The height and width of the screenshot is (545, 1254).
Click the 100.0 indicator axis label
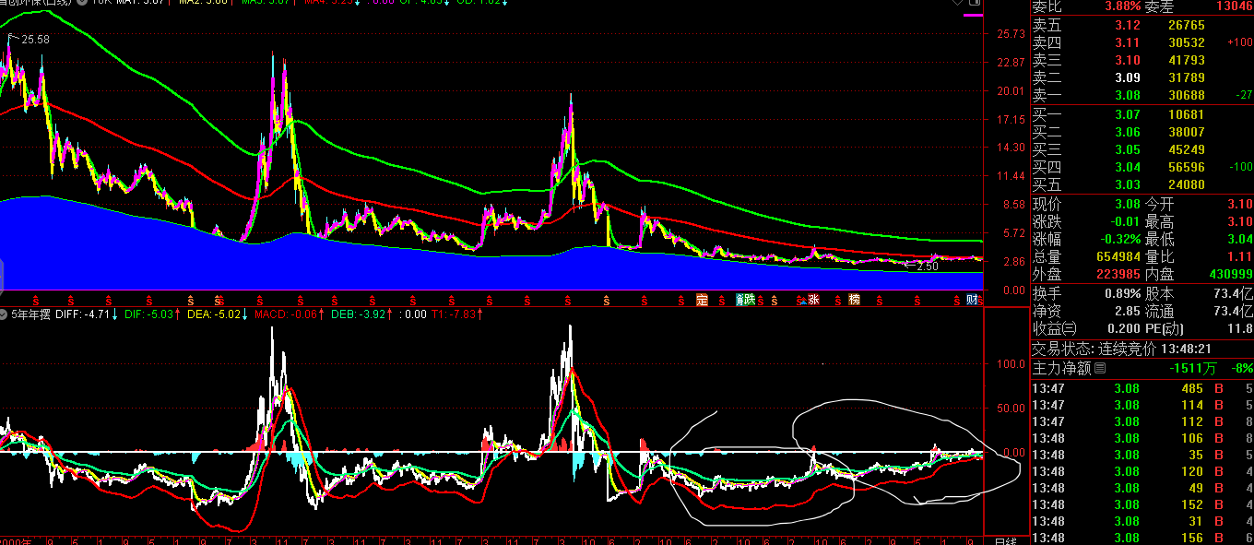pyautogui.click(x=1011, y=364)
